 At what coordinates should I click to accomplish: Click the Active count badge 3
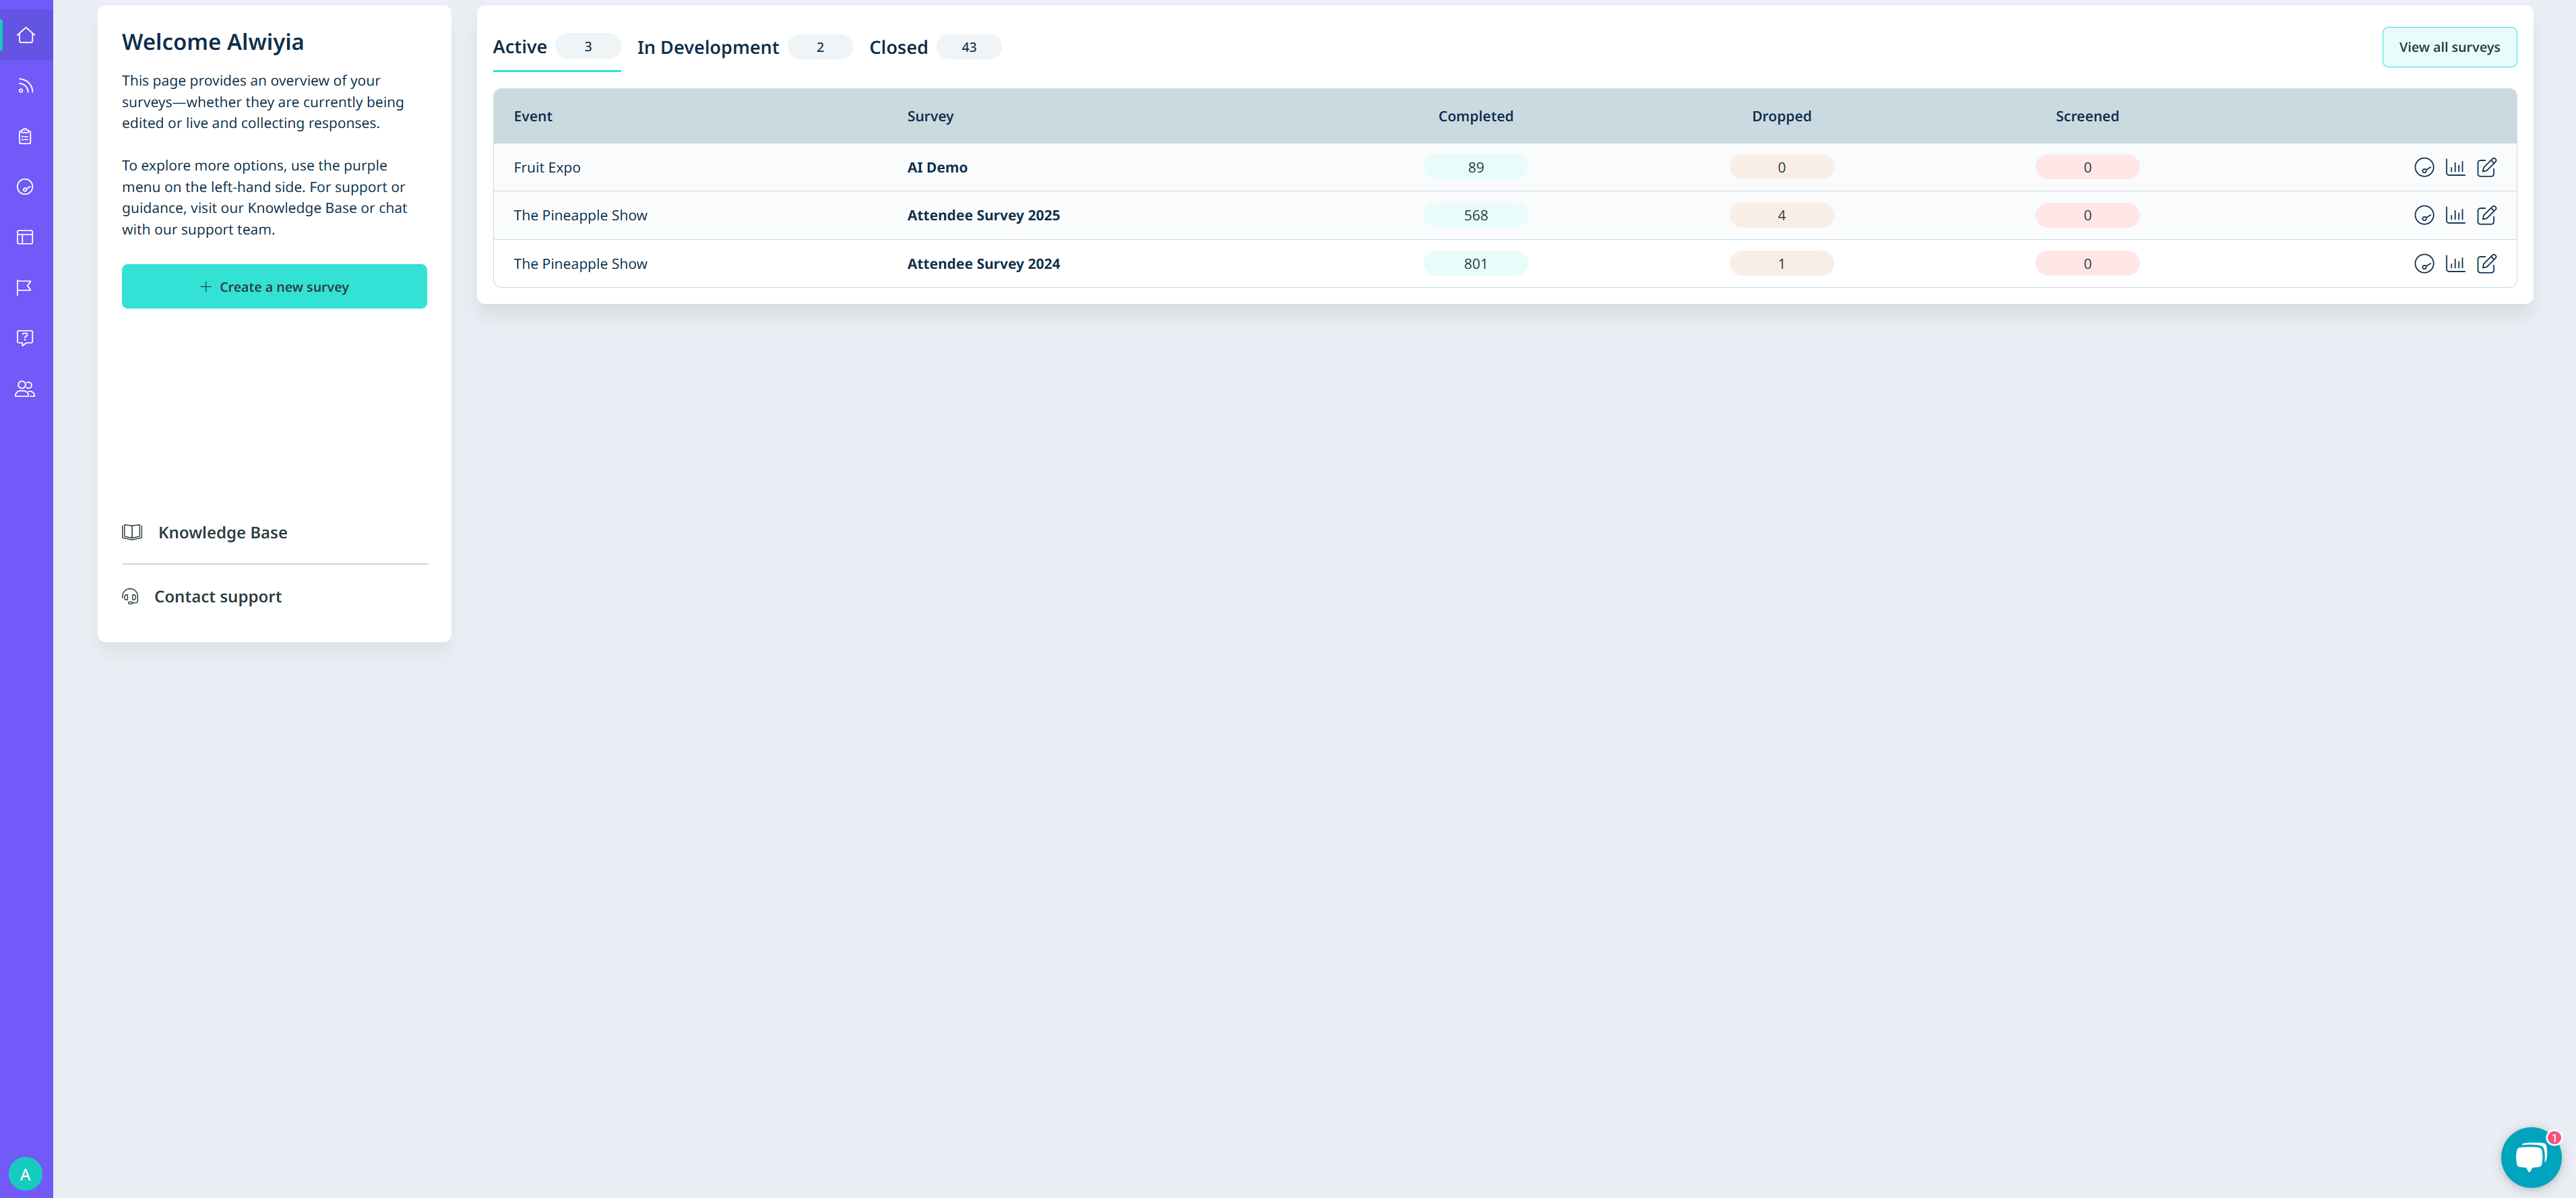(588, 47)
